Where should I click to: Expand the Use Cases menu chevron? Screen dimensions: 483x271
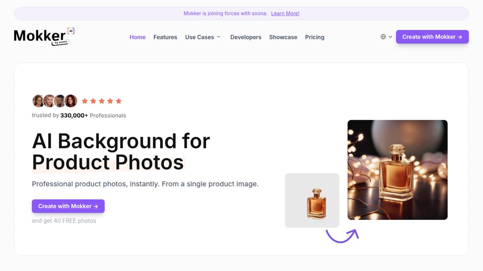pos(219,37)
